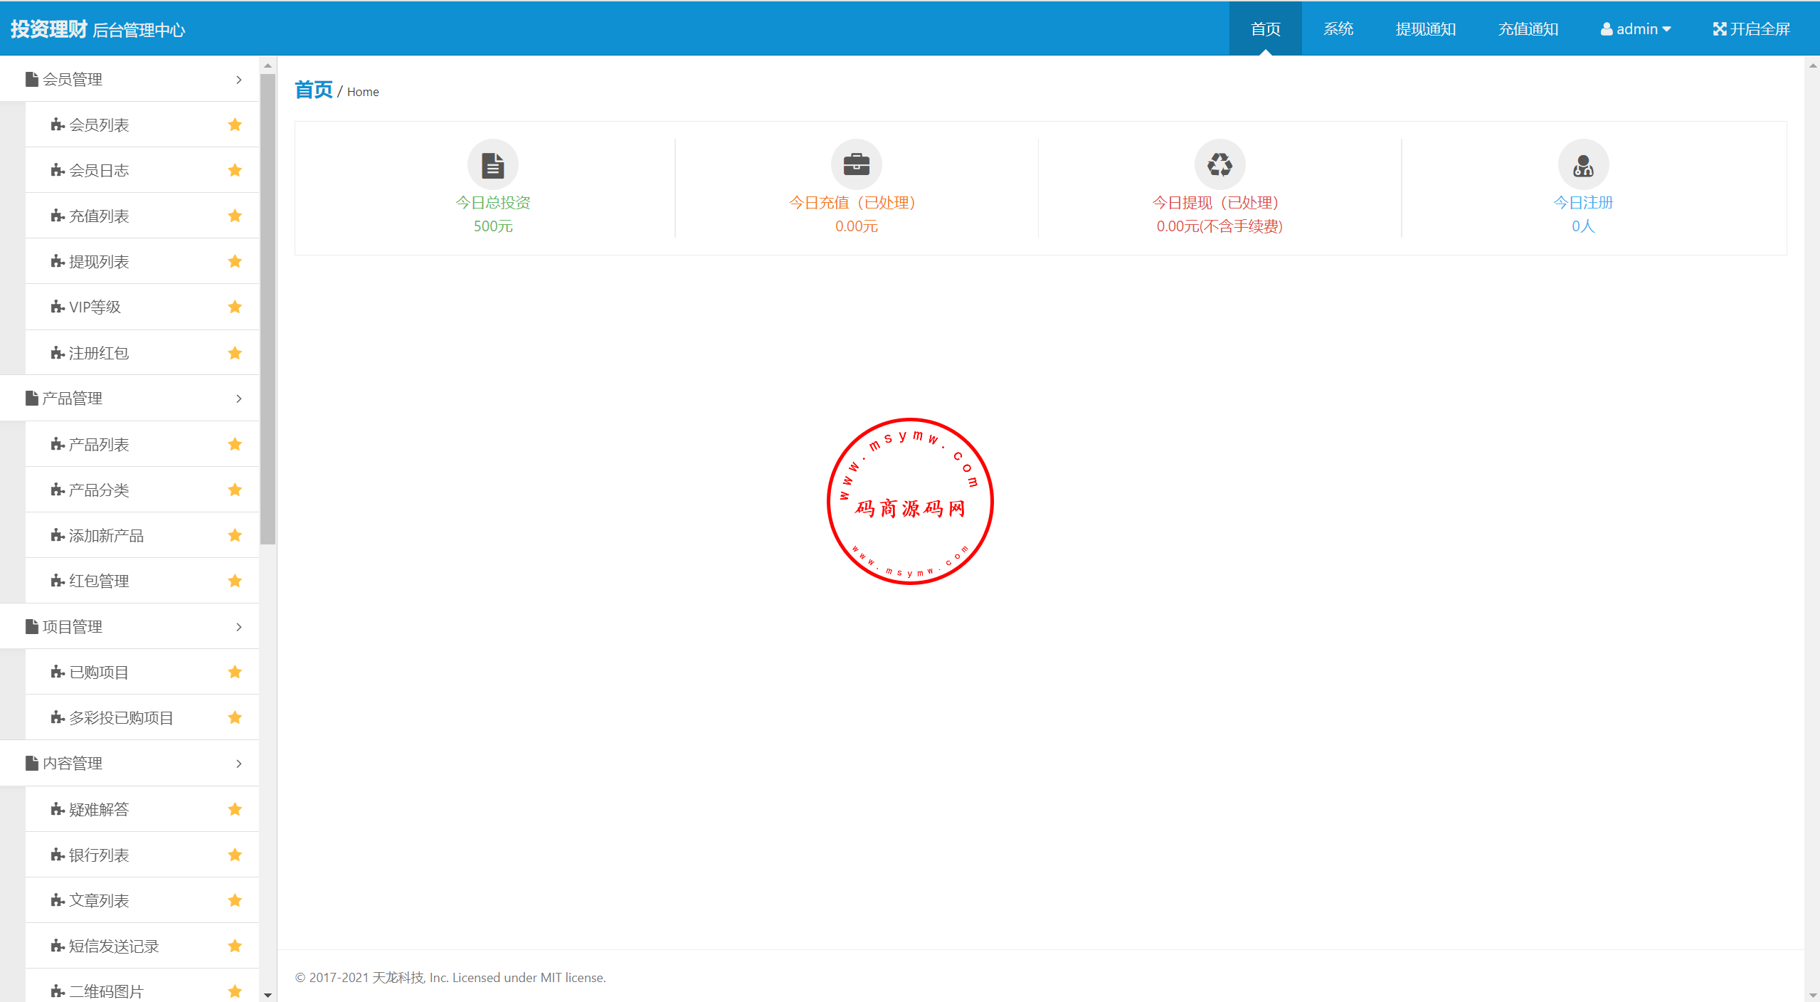This screenshot has width=1820, height=1002.
Task: Open the 添加新产品 page
Action: [142, 535]
